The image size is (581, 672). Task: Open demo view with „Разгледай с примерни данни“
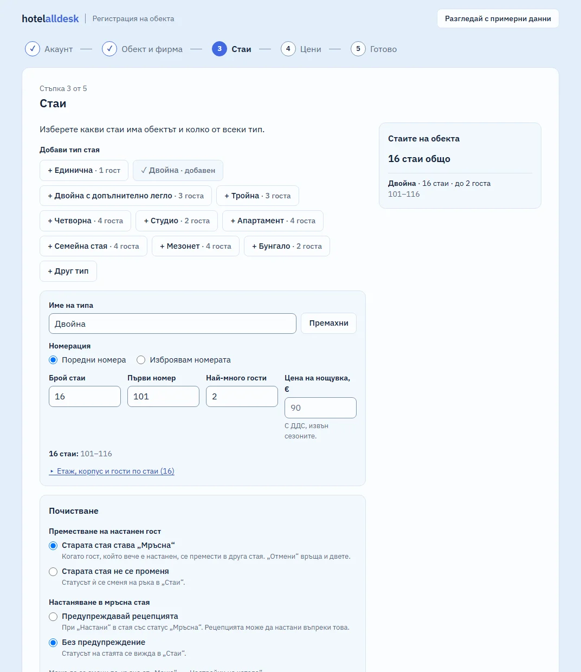498,18
